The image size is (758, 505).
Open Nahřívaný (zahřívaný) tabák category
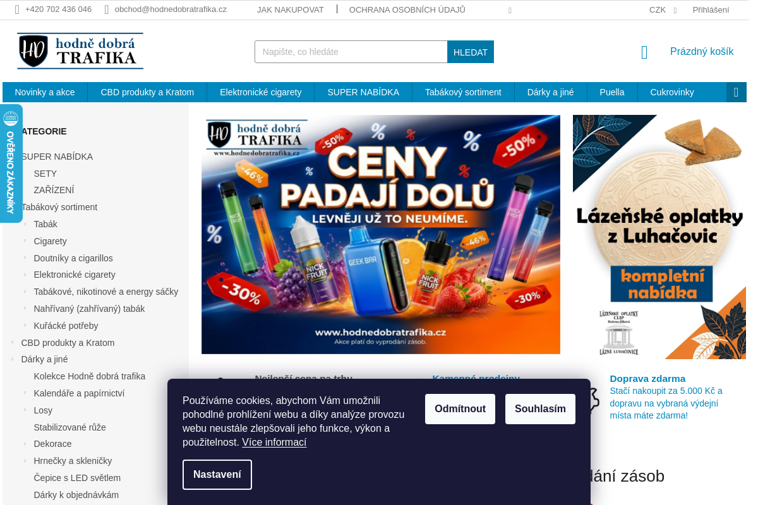point(89,309)
